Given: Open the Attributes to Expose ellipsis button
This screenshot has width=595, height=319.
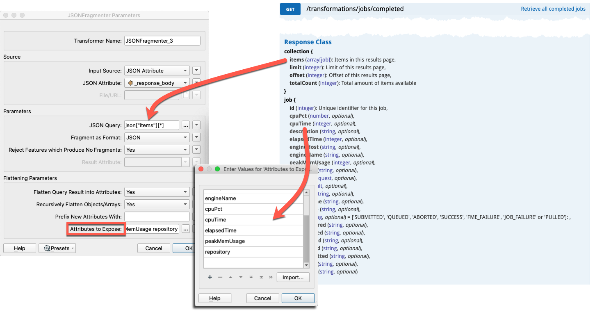Looking at the screenshot, I should pos(185,229).
